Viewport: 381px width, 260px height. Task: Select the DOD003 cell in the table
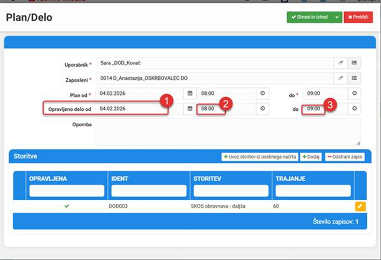(x=118, y=206)
